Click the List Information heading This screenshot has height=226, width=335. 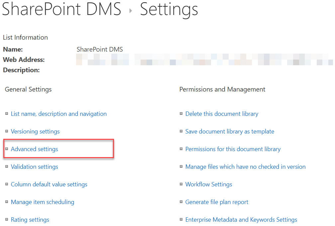[x=25, y=38]
